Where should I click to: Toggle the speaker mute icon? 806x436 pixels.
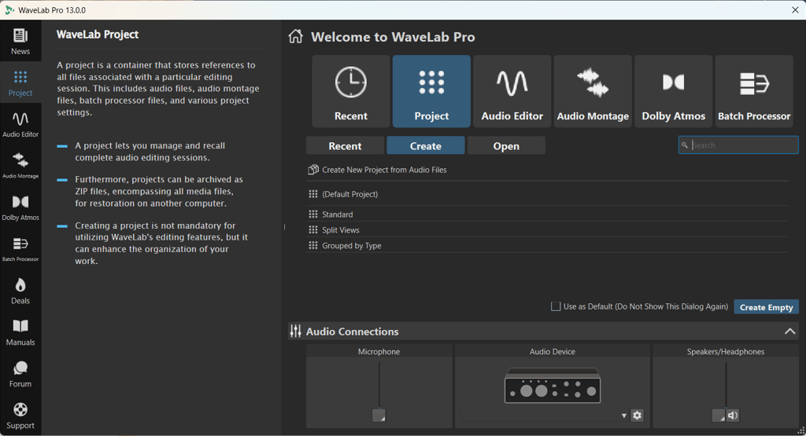(733, 416)
